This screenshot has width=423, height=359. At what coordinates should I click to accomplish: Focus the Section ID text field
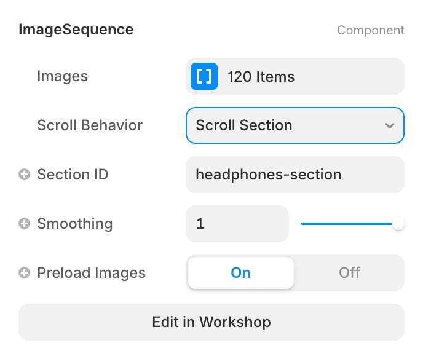click(295, 175)
